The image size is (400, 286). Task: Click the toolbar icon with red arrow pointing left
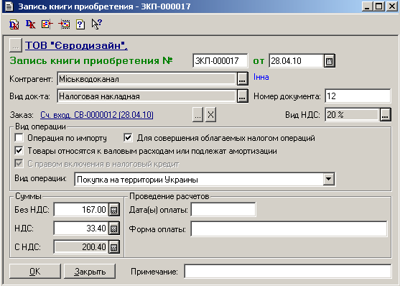[47, 24]
